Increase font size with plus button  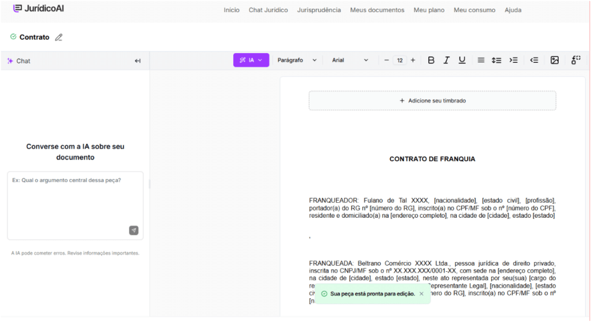coord(413,60)
